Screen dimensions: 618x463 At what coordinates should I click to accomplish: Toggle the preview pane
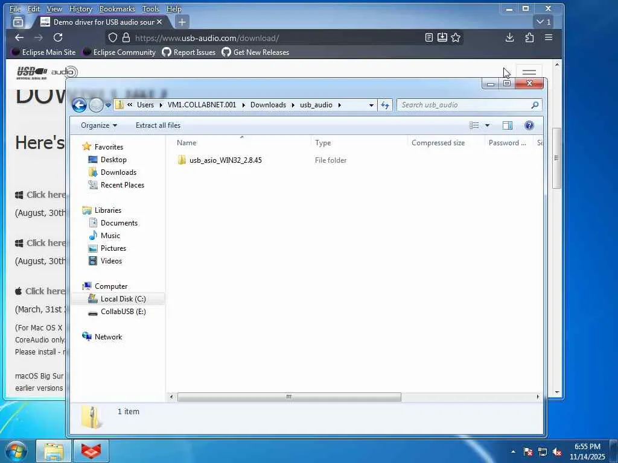point(507,125)
